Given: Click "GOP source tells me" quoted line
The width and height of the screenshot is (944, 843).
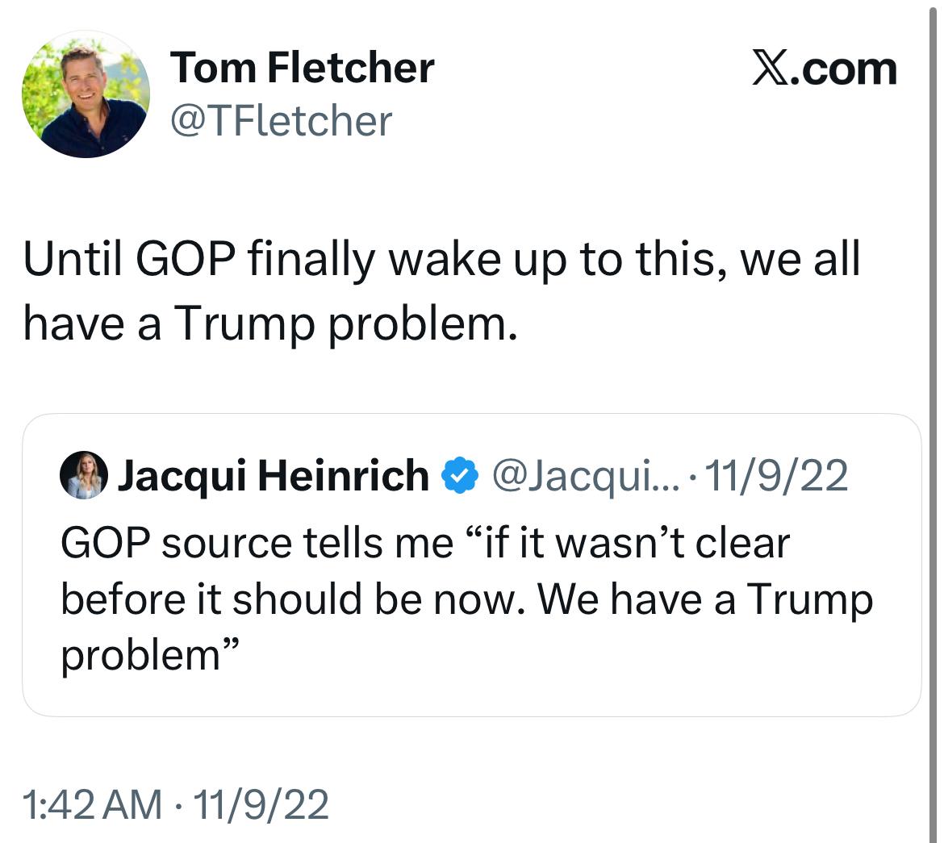Looking at the screenshot, I should [257, 542].
